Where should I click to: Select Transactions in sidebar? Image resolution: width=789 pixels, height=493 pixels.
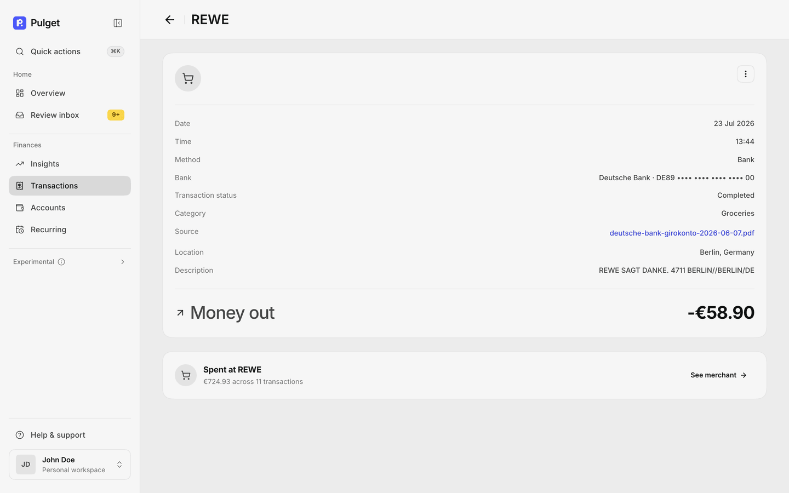click(x=70, y=186)
